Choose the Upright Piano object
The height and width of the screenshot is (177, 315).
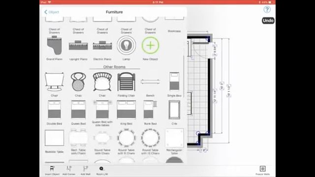click(78, 45)
